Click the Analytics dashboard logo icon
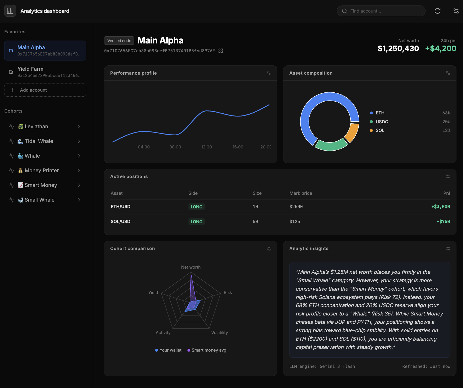The image size is (463, 388). pos(10,11)
